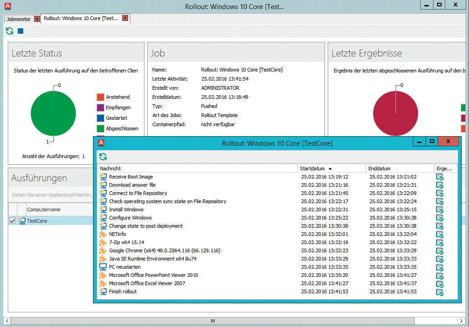Close the Jobmonitor tab
469x327 pixels.
(x=37, y=19)
